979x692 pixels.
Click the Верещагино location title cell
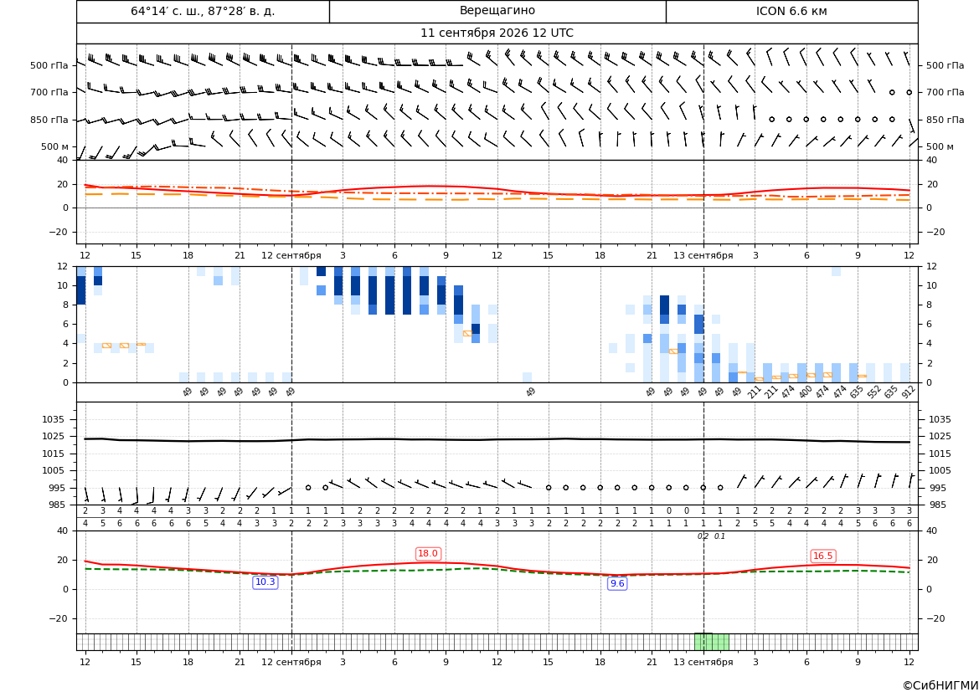tap(497, 11)
